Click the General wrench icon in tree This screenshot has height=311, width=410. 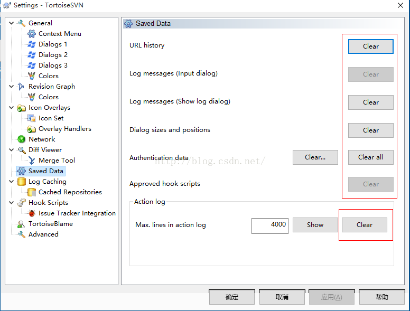[x=22, y=23]
